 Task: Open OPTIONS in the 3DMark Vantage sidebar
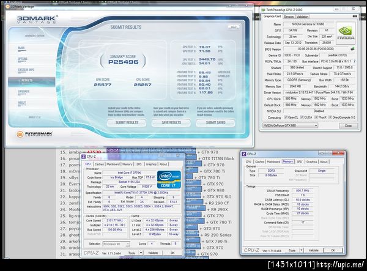[23, 59]
